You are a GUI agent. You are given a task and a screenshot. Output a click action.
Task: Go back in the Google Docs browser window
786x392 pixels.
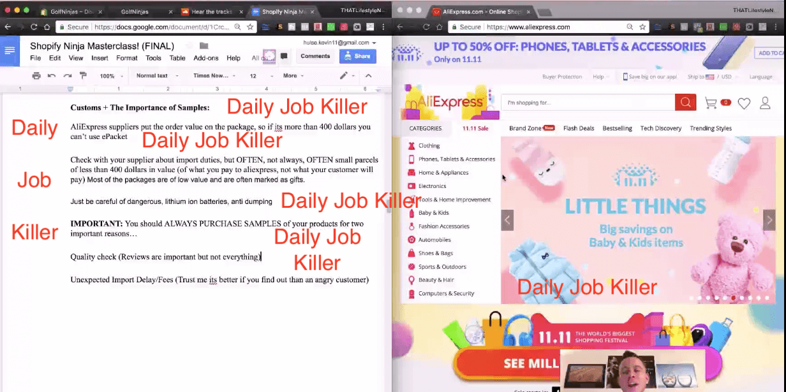pos(8,27)
